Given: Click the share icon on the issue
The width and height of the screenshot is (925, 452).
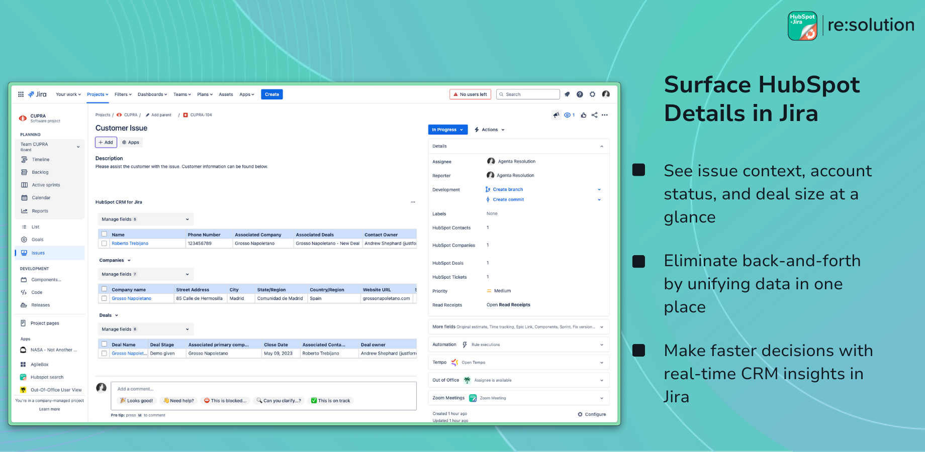Looking at the screenshot, I should pyautogui.click(x=594, y=115).
